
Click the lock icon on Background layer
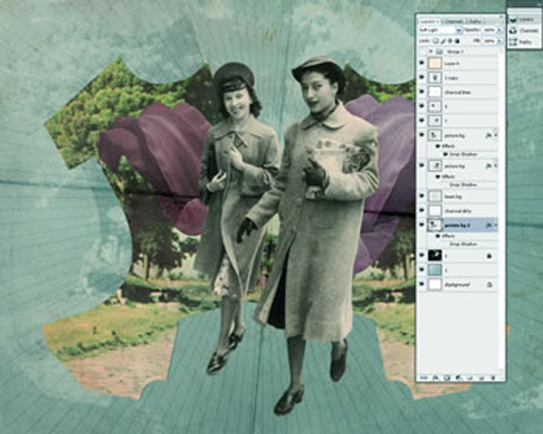pos(490,285)
